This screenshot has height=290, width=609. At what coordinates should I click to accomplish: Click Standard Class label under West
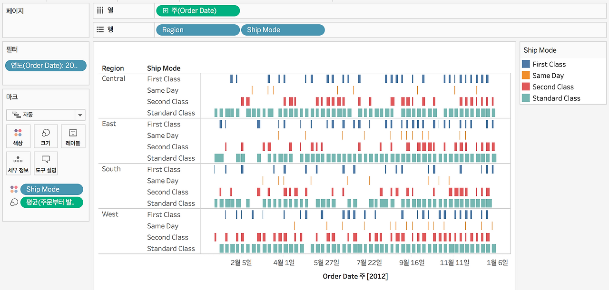tap(171, 249)
